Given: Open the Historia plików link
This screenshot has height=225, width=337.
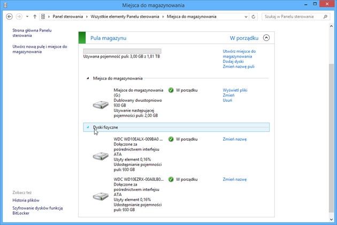Looking at the screenshot, I should tap(26, 200).
